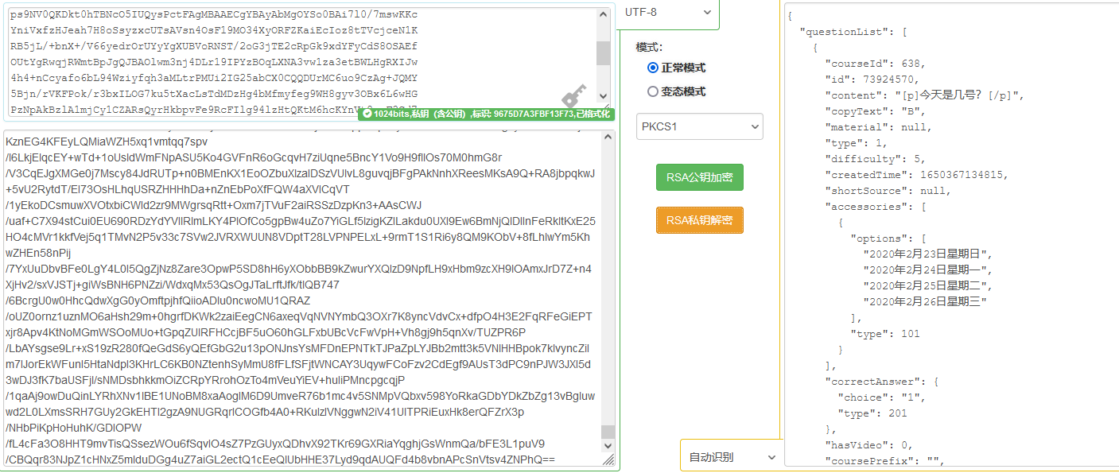This screenshot has width=1119, height=473.
Task: Click the "questionList" line in JSON output
Action: [x=842, y=32]
